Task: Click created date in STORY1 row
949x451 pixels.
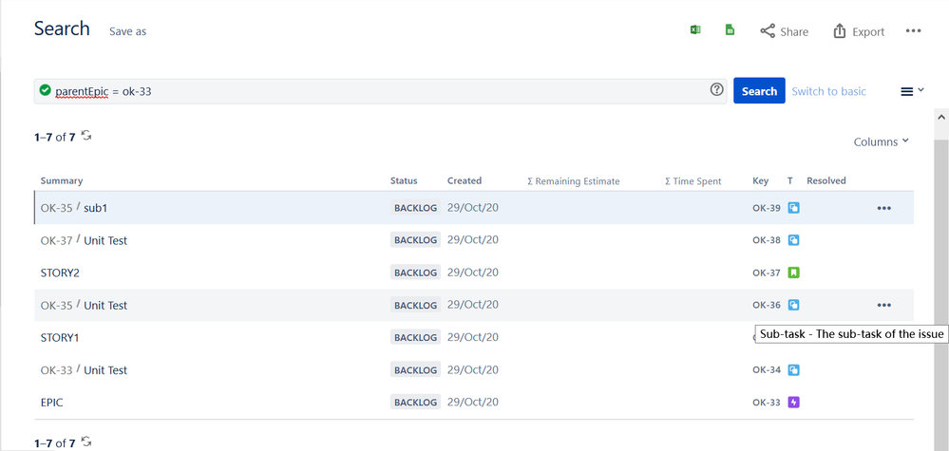Action: pyautogui.click(x=473, y=337)
